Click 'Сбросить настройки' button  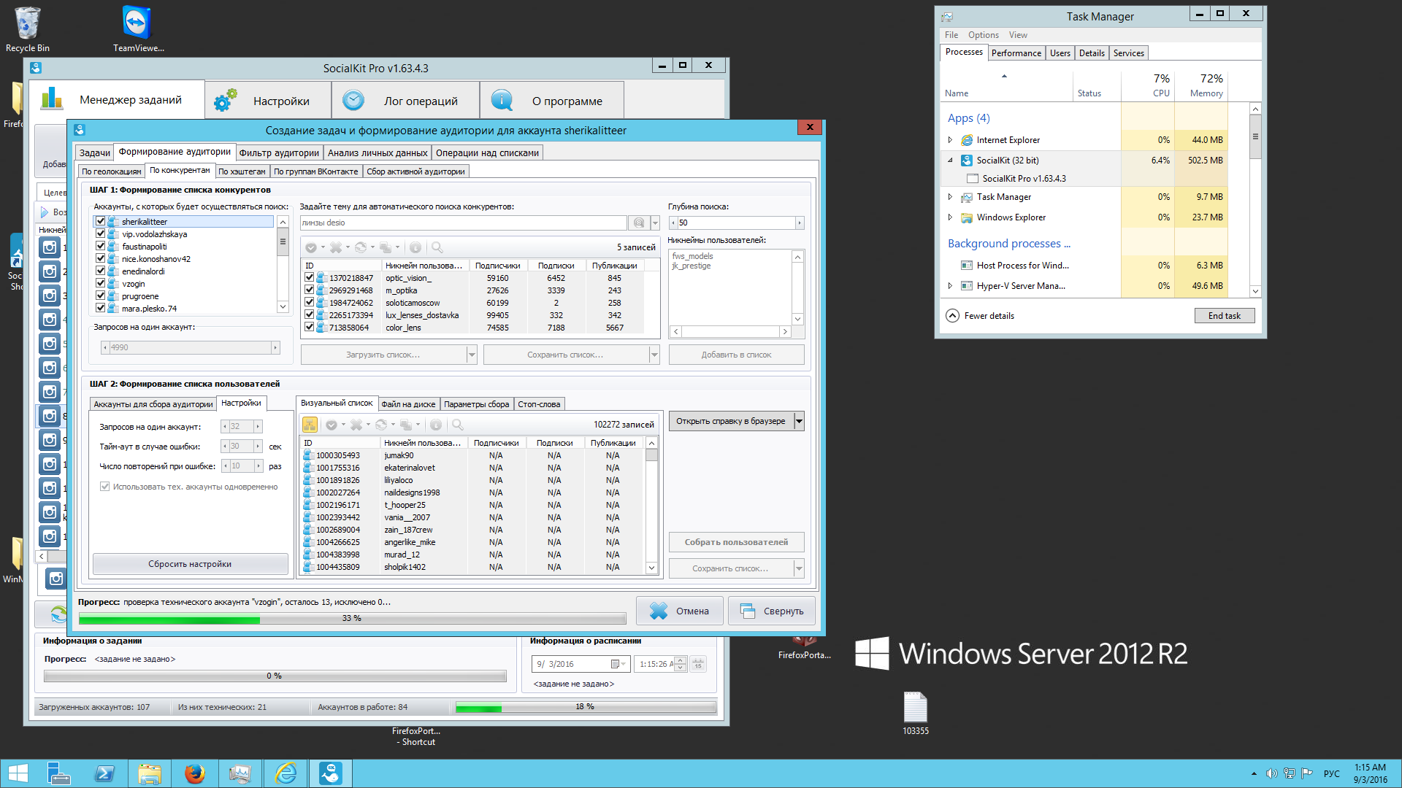pos(190,564)
